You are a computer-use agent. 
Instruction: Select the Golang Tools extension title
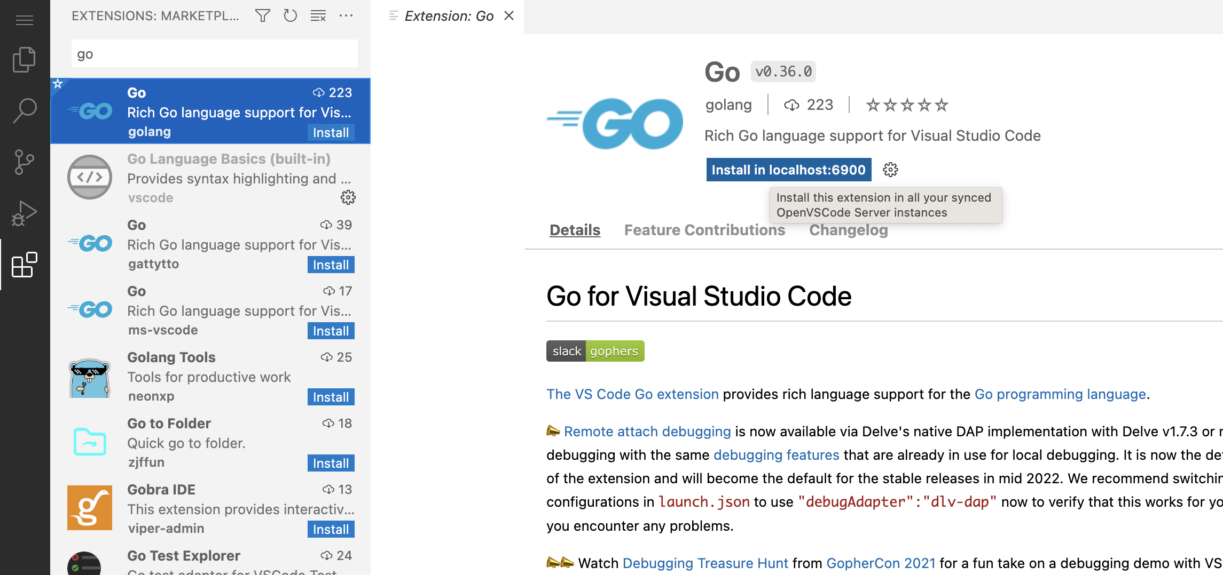171,357
